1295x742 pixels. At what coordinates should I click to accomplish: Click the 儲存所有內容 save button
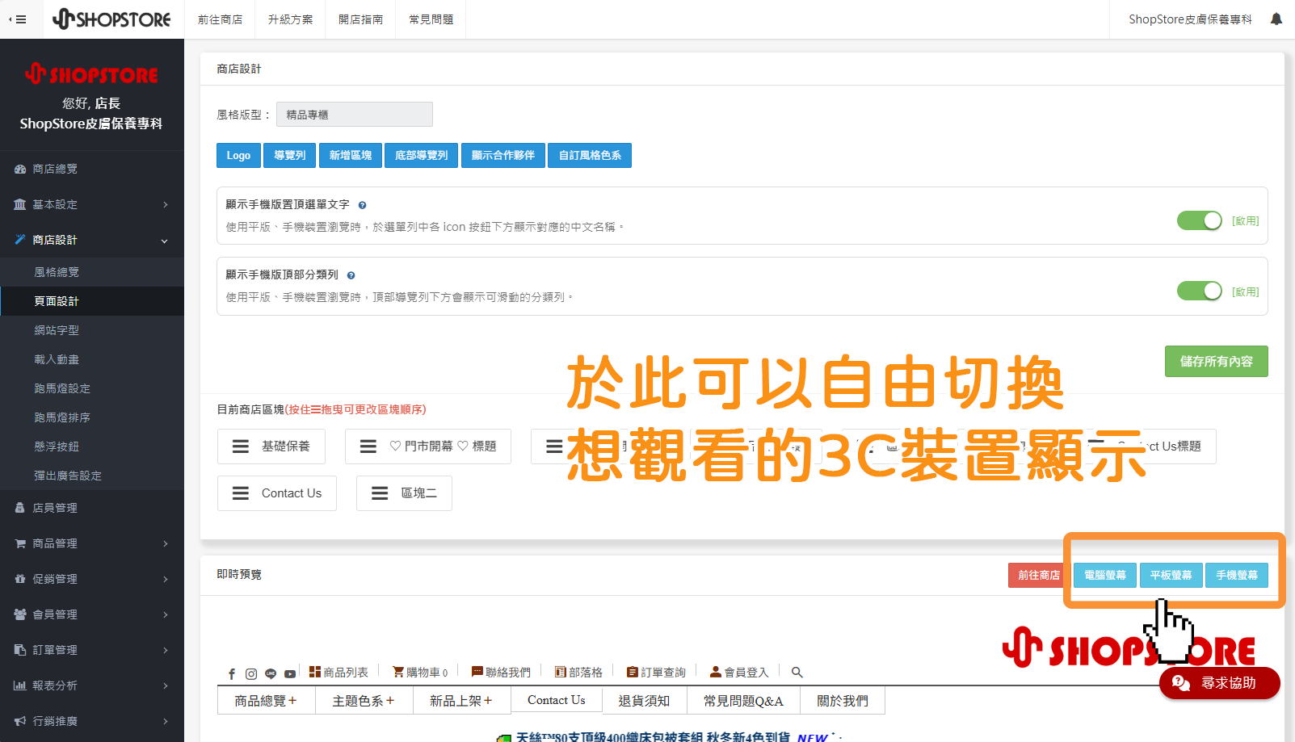click(1216, 361)
